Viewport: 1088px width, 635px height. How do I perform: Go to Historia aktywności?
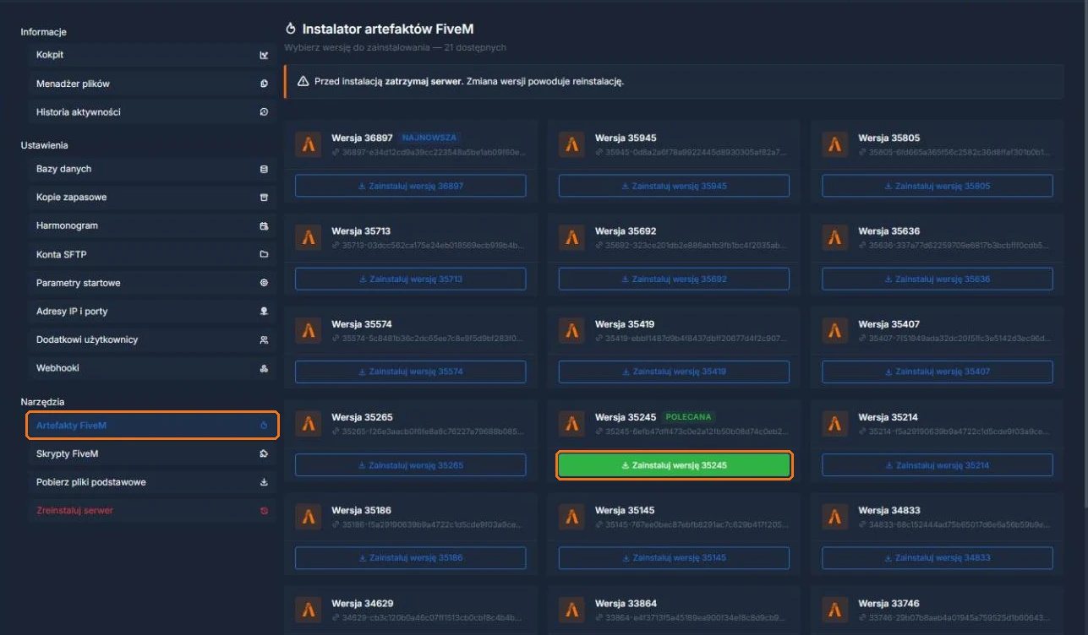click(151, 111)
